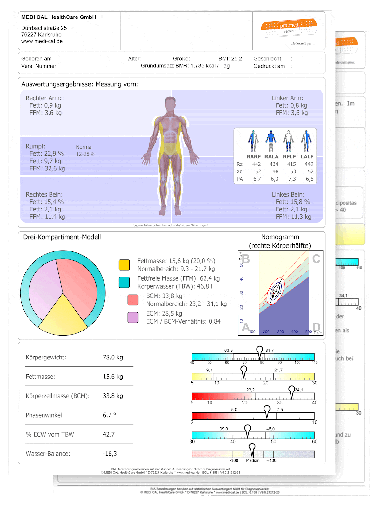
Task: Select the purple ECM legend swatch
Action: pyautogui.click(x=133, y=317)
